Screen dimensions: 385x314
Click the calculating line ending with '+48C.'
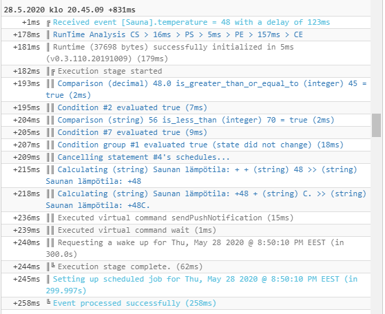[x=186, y=200]
